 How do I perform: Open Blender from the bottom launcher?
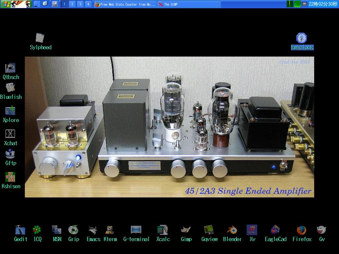coord(232,230)
